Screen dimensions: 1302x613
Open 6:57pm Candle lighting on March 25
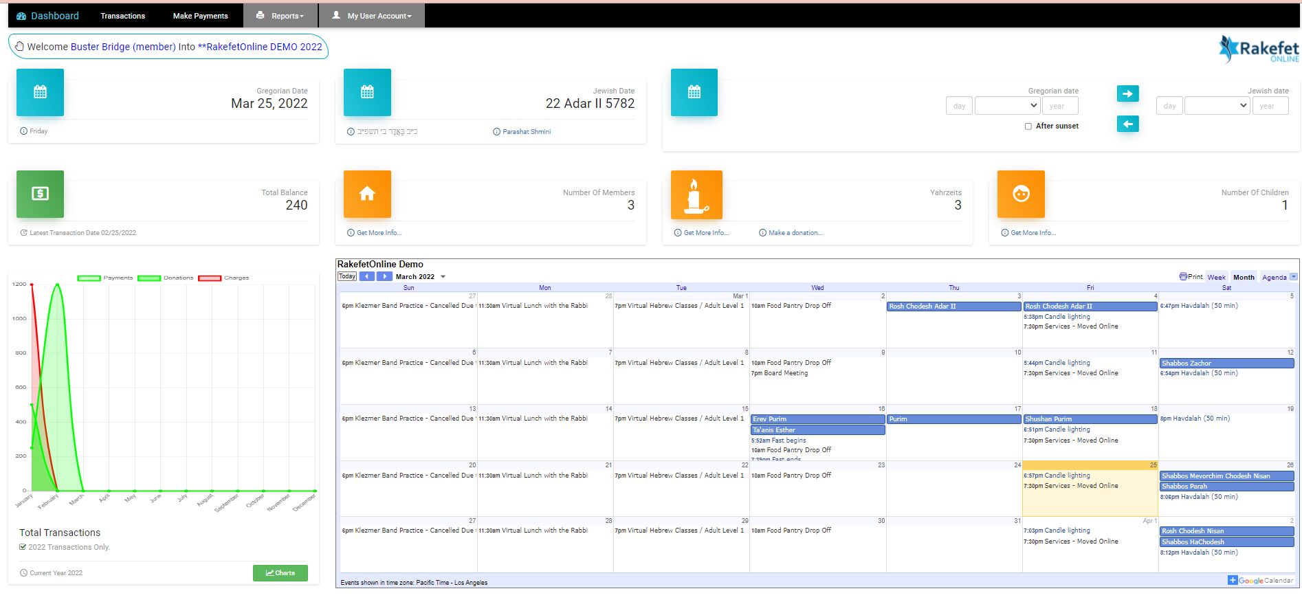(x=1057, y=476)
